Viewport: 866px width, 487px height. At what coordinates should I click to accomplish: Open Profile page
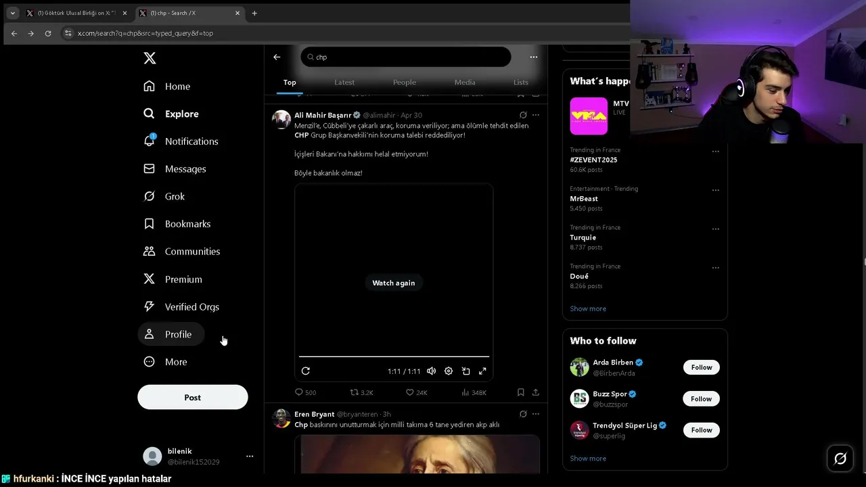(x=170, y=334)
